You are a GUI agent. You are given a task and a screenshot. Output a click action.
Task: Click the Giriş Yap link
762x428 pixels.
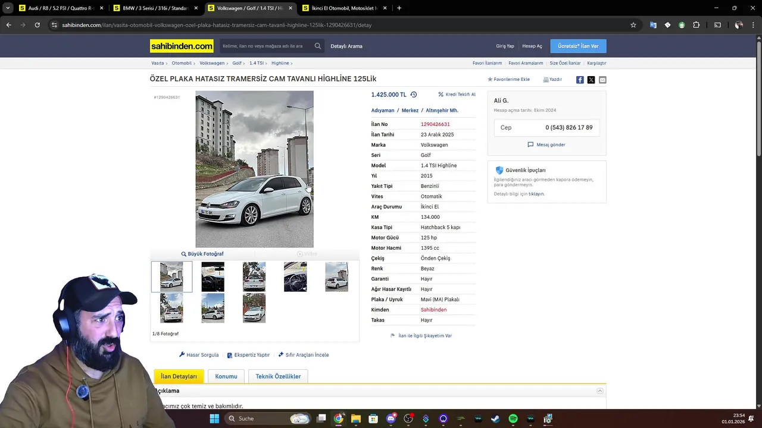point(505,46)
